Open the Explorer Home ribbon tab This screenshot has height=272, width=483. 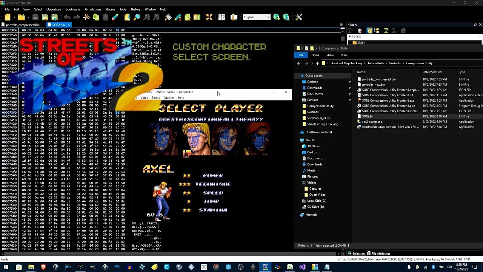click(x=315, y=55)
